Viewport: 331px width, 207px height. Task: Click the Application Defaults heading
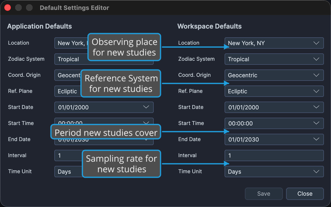(x=39, y=26)
